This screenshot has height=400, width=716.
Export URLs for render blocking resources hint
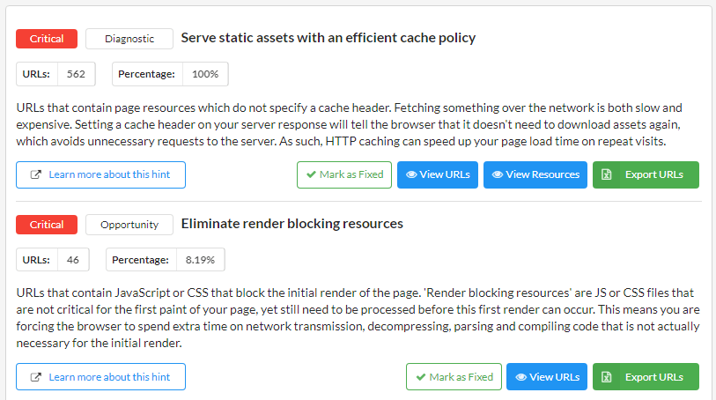(646, 377)
